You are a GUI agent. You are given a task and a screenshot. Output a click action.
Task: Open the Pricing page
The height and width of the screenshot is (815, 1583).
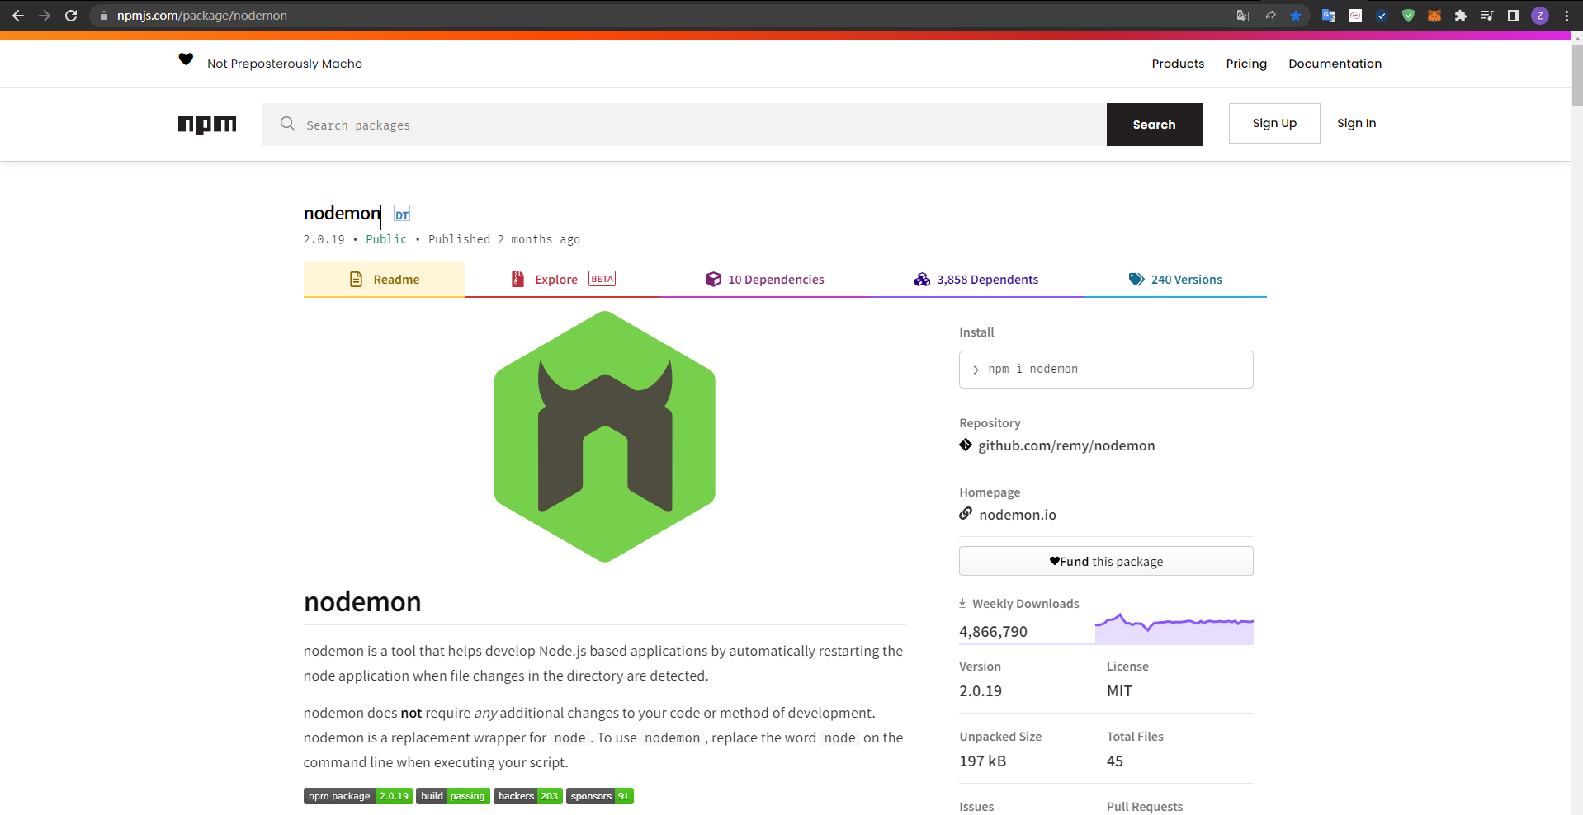tap(1246, 64)
